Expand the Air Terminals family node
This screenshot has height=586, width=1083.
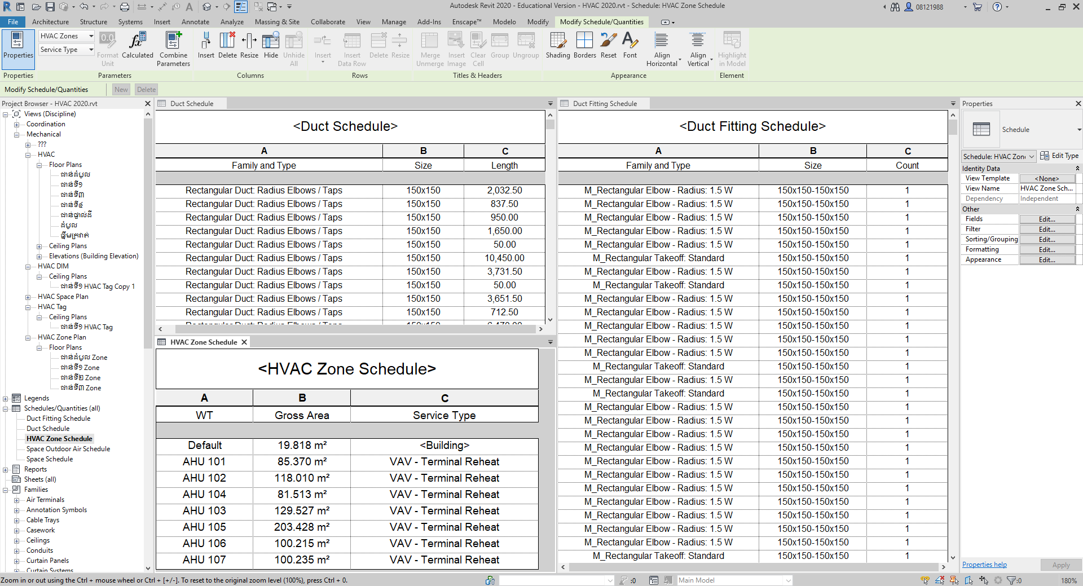point(17,500)
